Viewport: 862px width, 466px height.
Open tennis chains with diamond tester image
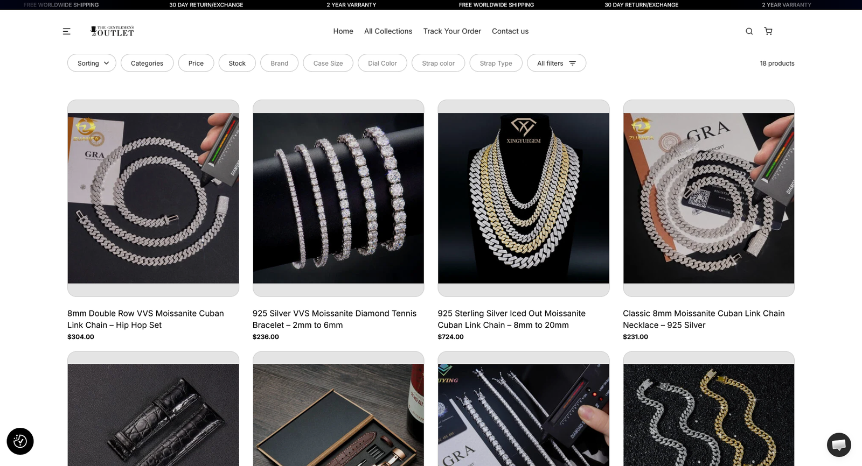click(x=524, y=409)
